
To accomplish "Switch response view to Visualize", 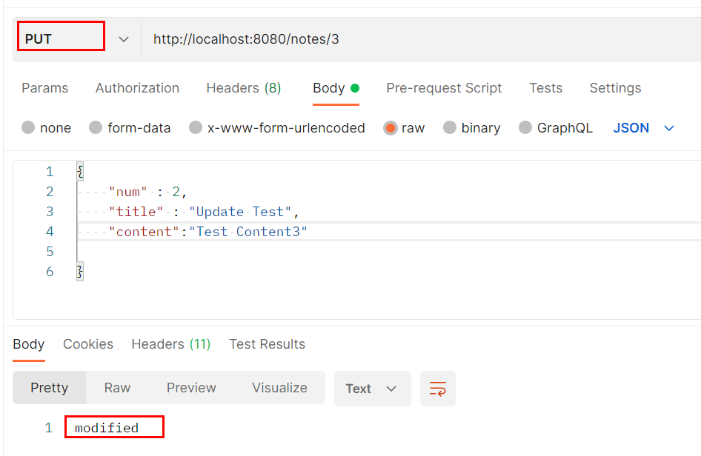I will pos(279,388).
